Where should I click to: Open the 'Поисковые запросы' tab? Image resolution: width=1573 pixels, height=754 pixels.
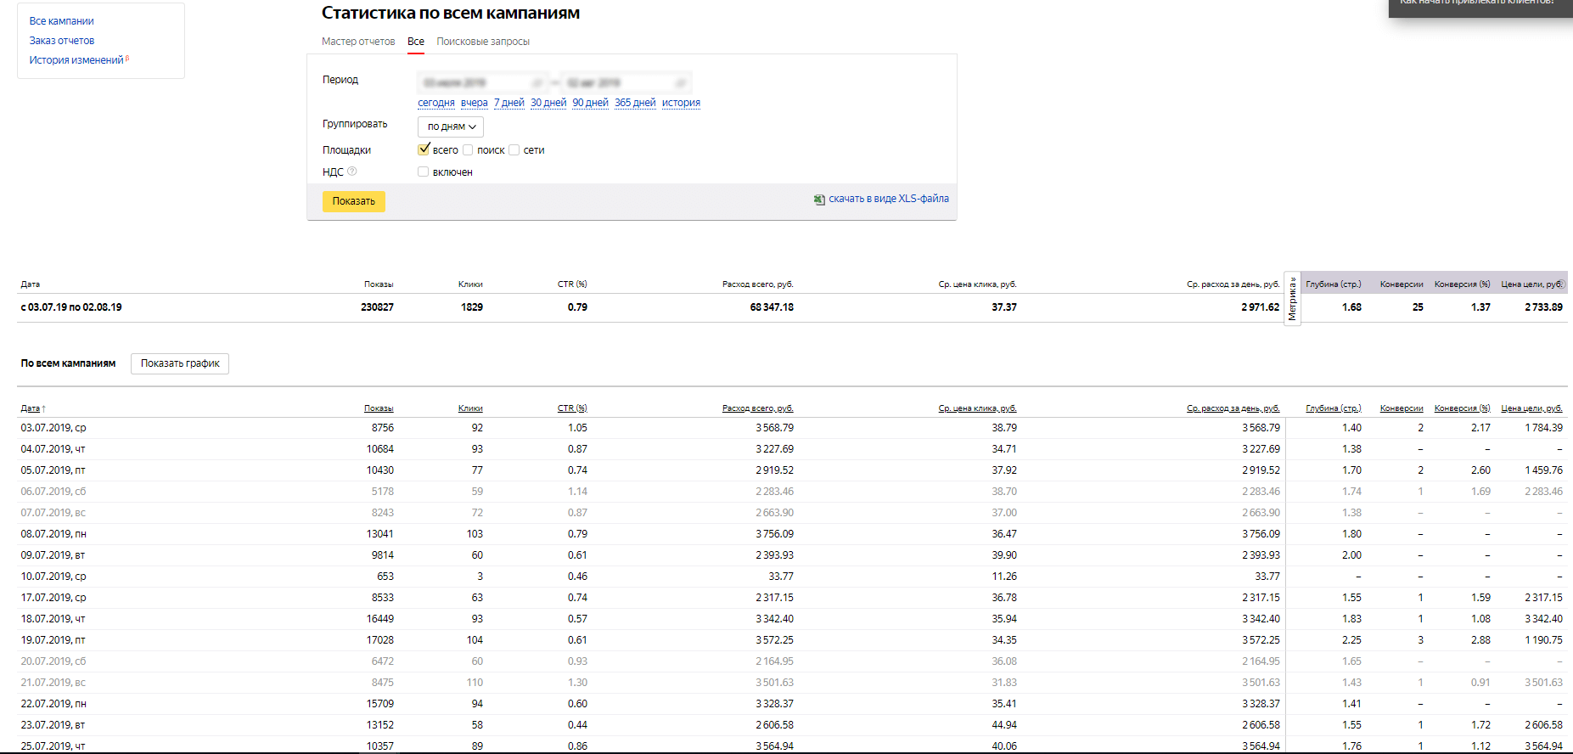pos(483,42)
